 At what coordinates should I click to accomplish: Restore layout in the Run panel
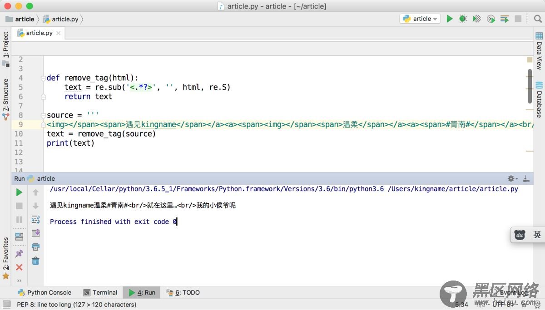coord(19,236)
